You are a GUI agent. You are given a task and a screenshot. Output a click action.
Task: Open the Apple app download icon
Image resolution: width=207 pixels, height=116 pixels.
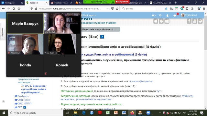point(156,21)
